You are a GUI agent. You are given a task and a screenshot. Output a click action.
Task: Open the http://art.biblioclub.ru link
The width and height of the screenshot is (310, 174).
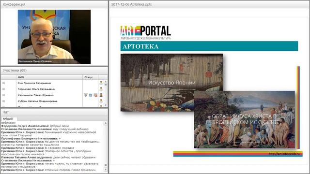[x=284, y=154]
